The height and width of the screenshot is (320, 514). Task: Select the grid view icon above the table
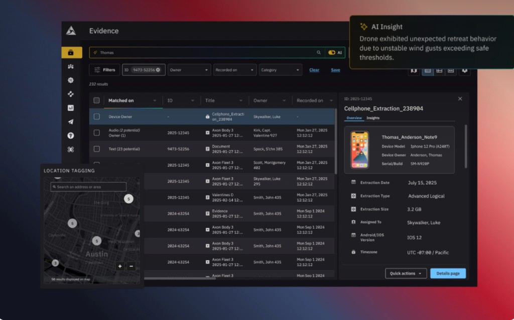(x=439, y=71)
